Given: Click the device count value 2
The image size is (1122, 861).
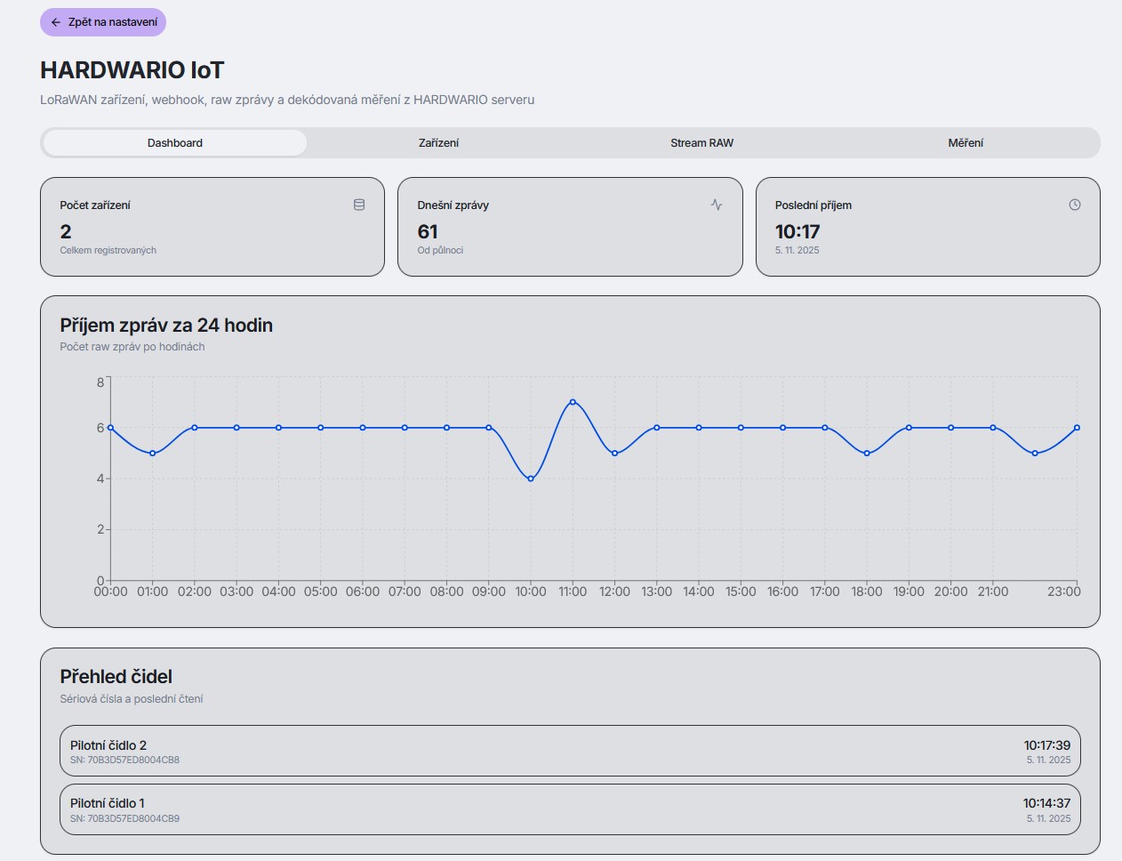Looking at the screenshot, I should [x=66, y=232].
